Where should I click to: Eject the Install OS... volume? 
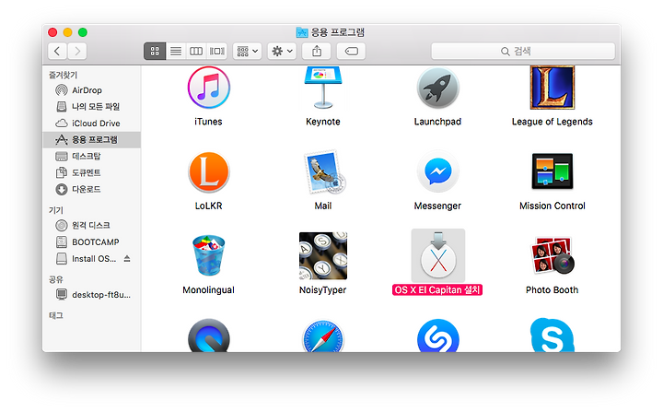127,259
